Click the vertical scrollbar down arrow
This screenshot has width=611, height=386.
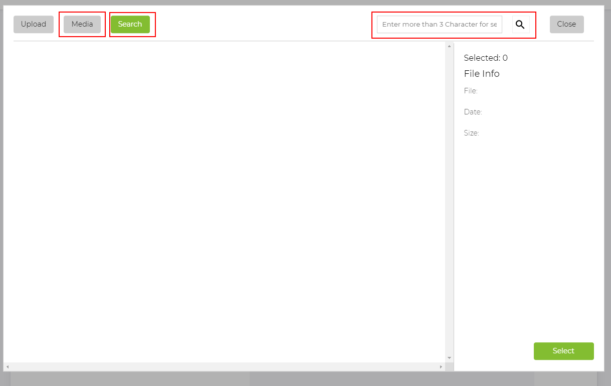point(450,358)
